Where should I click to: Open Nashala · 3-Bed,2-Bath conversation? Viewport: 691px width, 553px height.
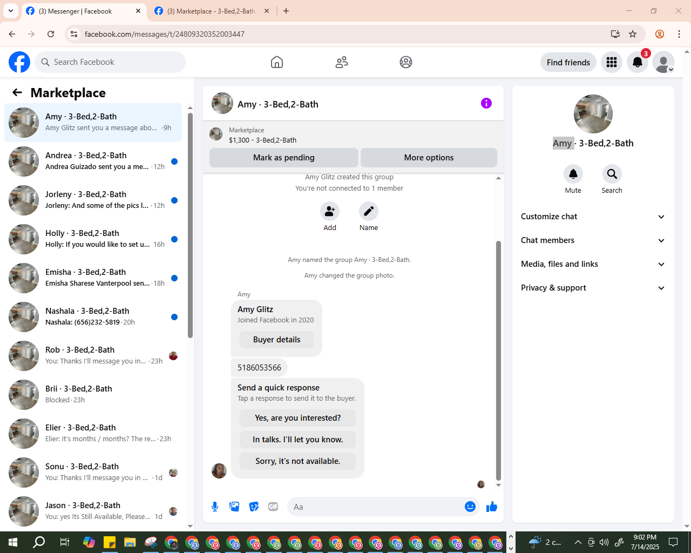[x=93, y=317]
